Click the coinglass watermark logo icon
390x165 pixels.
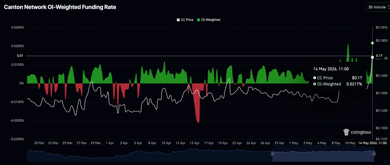coord(346,132)
